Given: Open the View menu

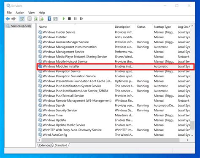Looking at the screenshot, I should pyautogui.click(x=31, y=13).
